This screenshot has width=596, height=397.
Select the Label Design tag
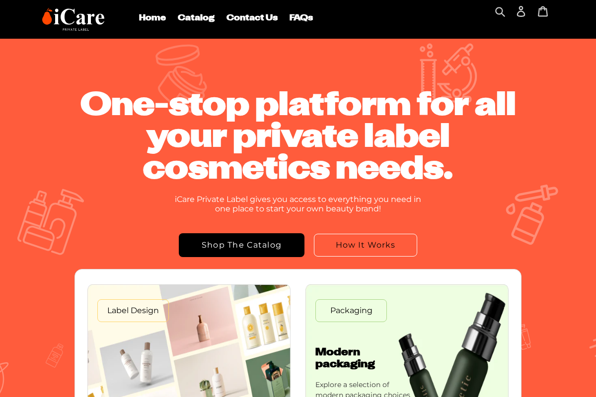pyautogui.click(x=133, y=311)
